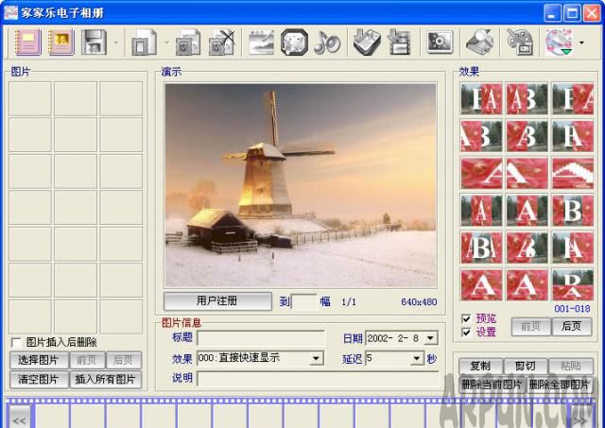
Task: Click the CD disc icon in toolbar
Action: [x=557, y=43]
